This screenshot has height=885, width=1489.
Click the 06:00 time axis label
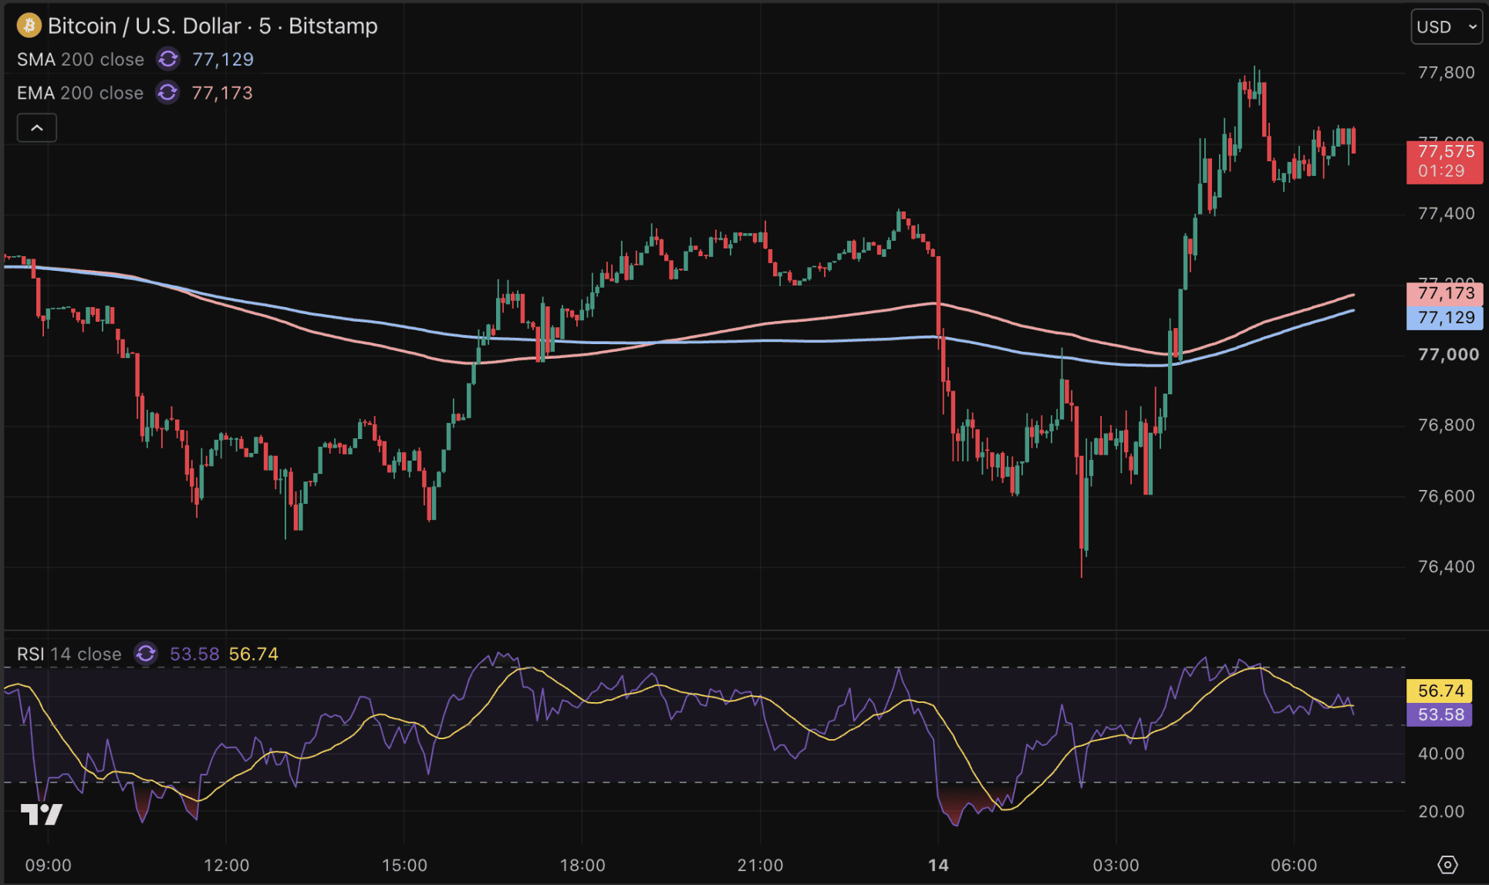click(x=1294, y=866)
